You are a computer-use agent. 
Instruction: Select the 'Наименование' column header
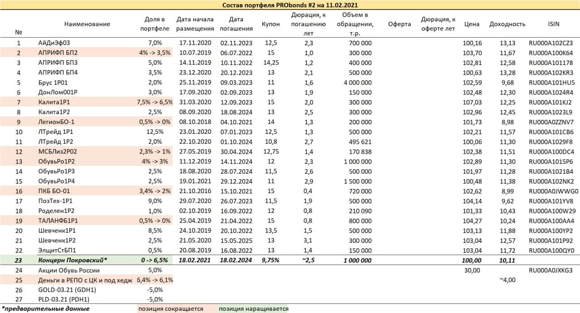pos(87,24)
